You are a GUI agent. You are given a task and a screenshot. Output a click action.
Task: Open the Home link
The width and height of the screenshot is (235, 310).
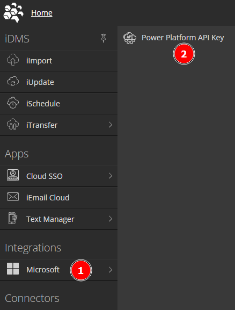coord(42,13)
